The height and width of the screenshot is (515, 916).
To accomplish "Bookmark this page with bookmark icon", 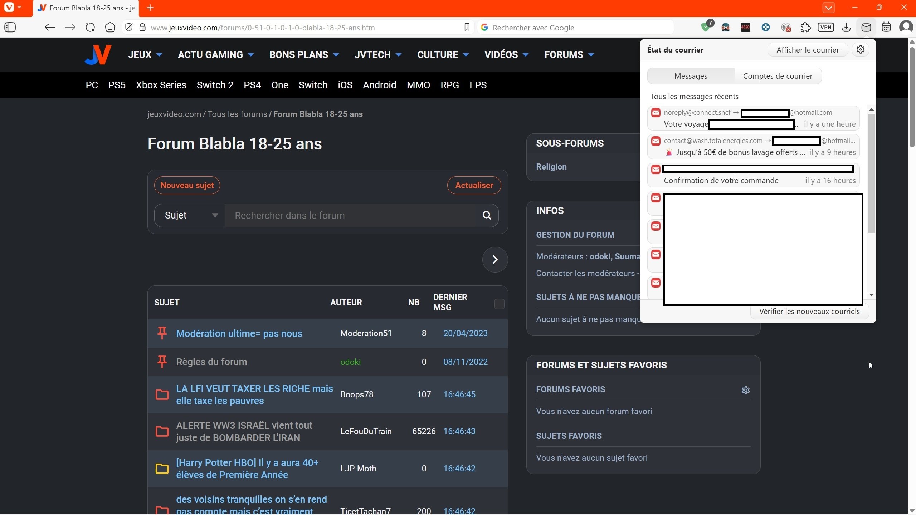I will coord(467,28).
